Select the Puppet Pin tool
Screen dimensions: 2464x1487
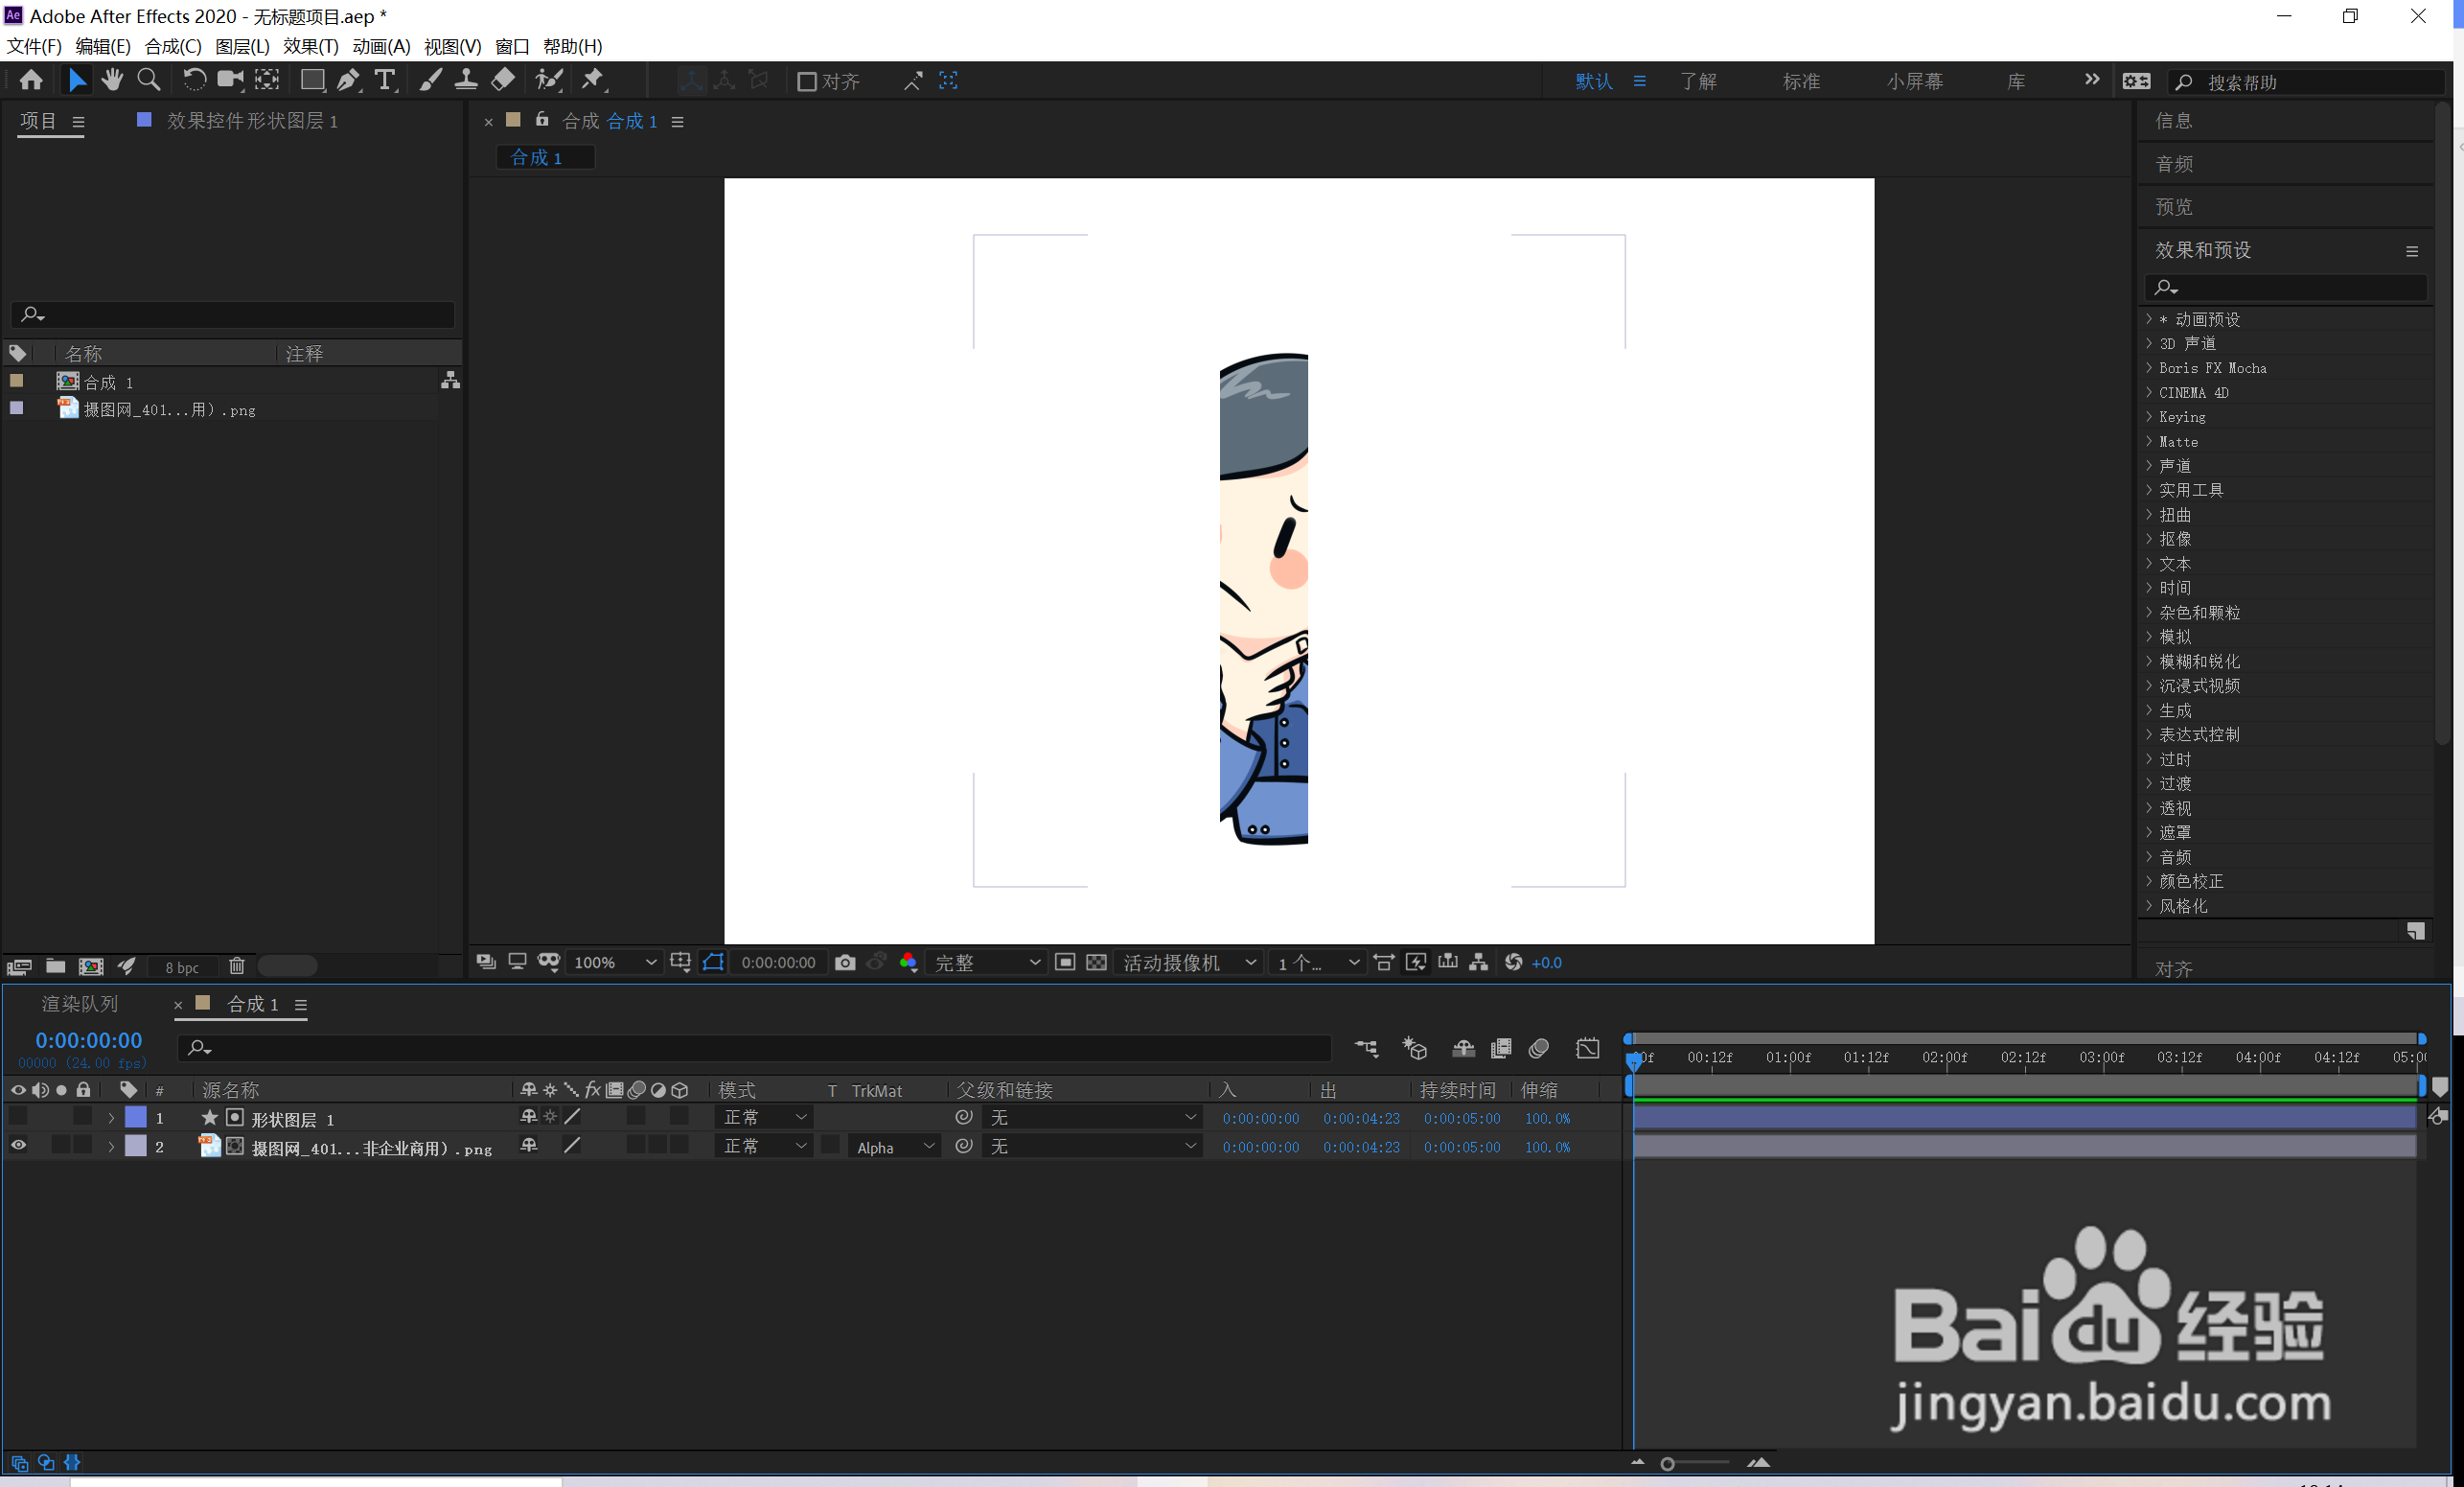(594, 80)
